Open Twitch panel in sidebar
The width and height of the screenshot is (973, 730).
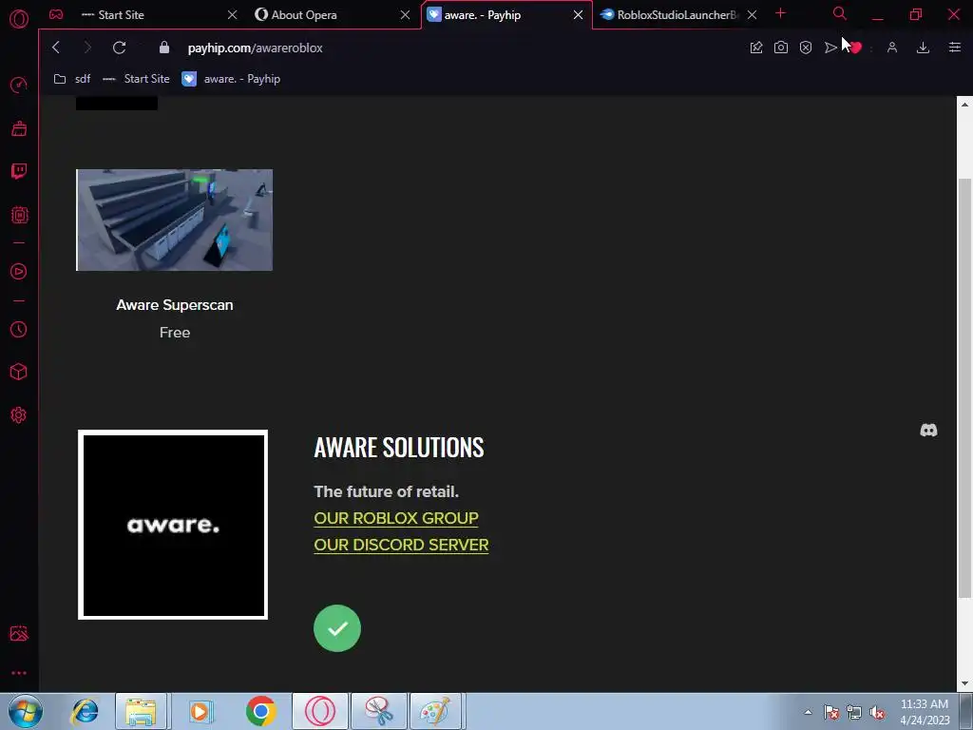coord(19,171)
